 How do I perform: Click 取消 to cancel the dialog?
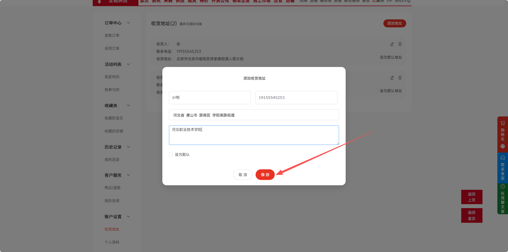[x=243, y=175]
